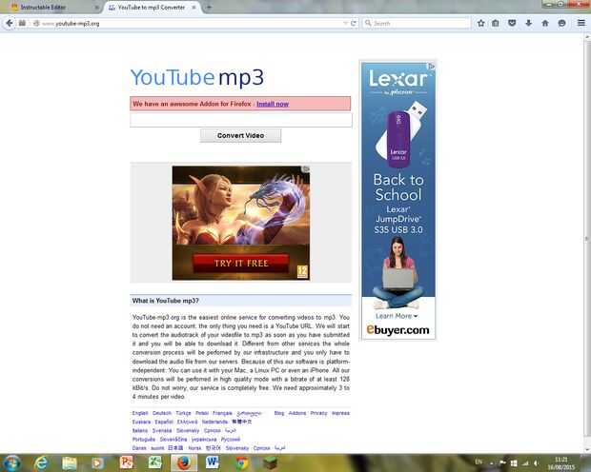Open the Firefox hamburger menu
591x472 pixels.
581,24
